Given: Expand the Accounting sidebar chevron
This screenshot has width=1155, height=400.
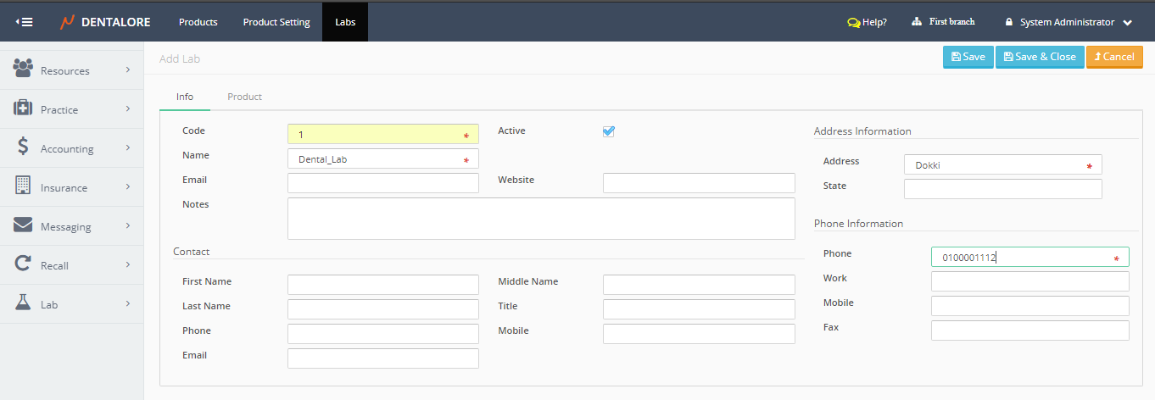Looking at the screenshot, I should pos(128,147).
